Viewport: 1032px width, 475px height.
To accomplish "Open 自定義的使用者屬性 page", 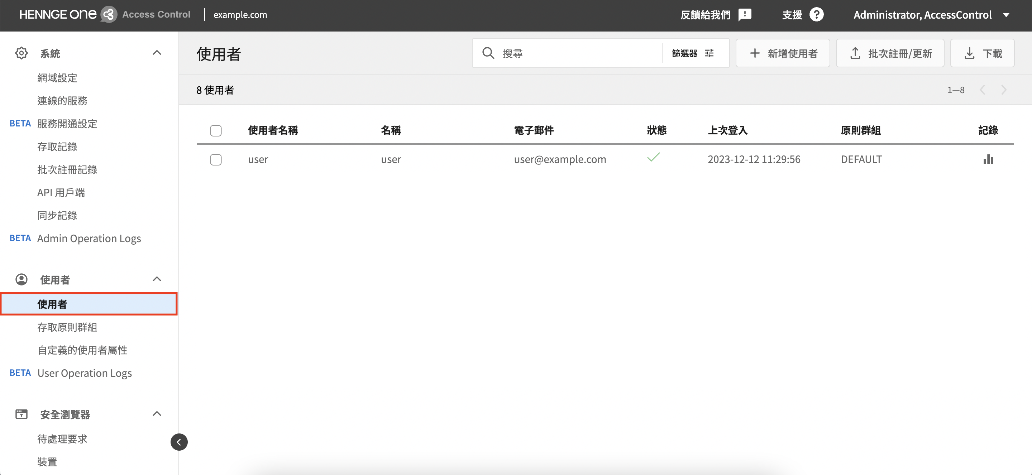I will [82, 350].
